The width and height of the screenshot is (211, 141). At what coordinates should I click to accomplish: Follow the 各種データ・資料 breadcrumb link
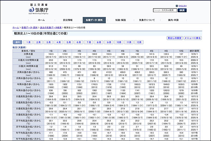pyautogui.click(x=30, y=27)
